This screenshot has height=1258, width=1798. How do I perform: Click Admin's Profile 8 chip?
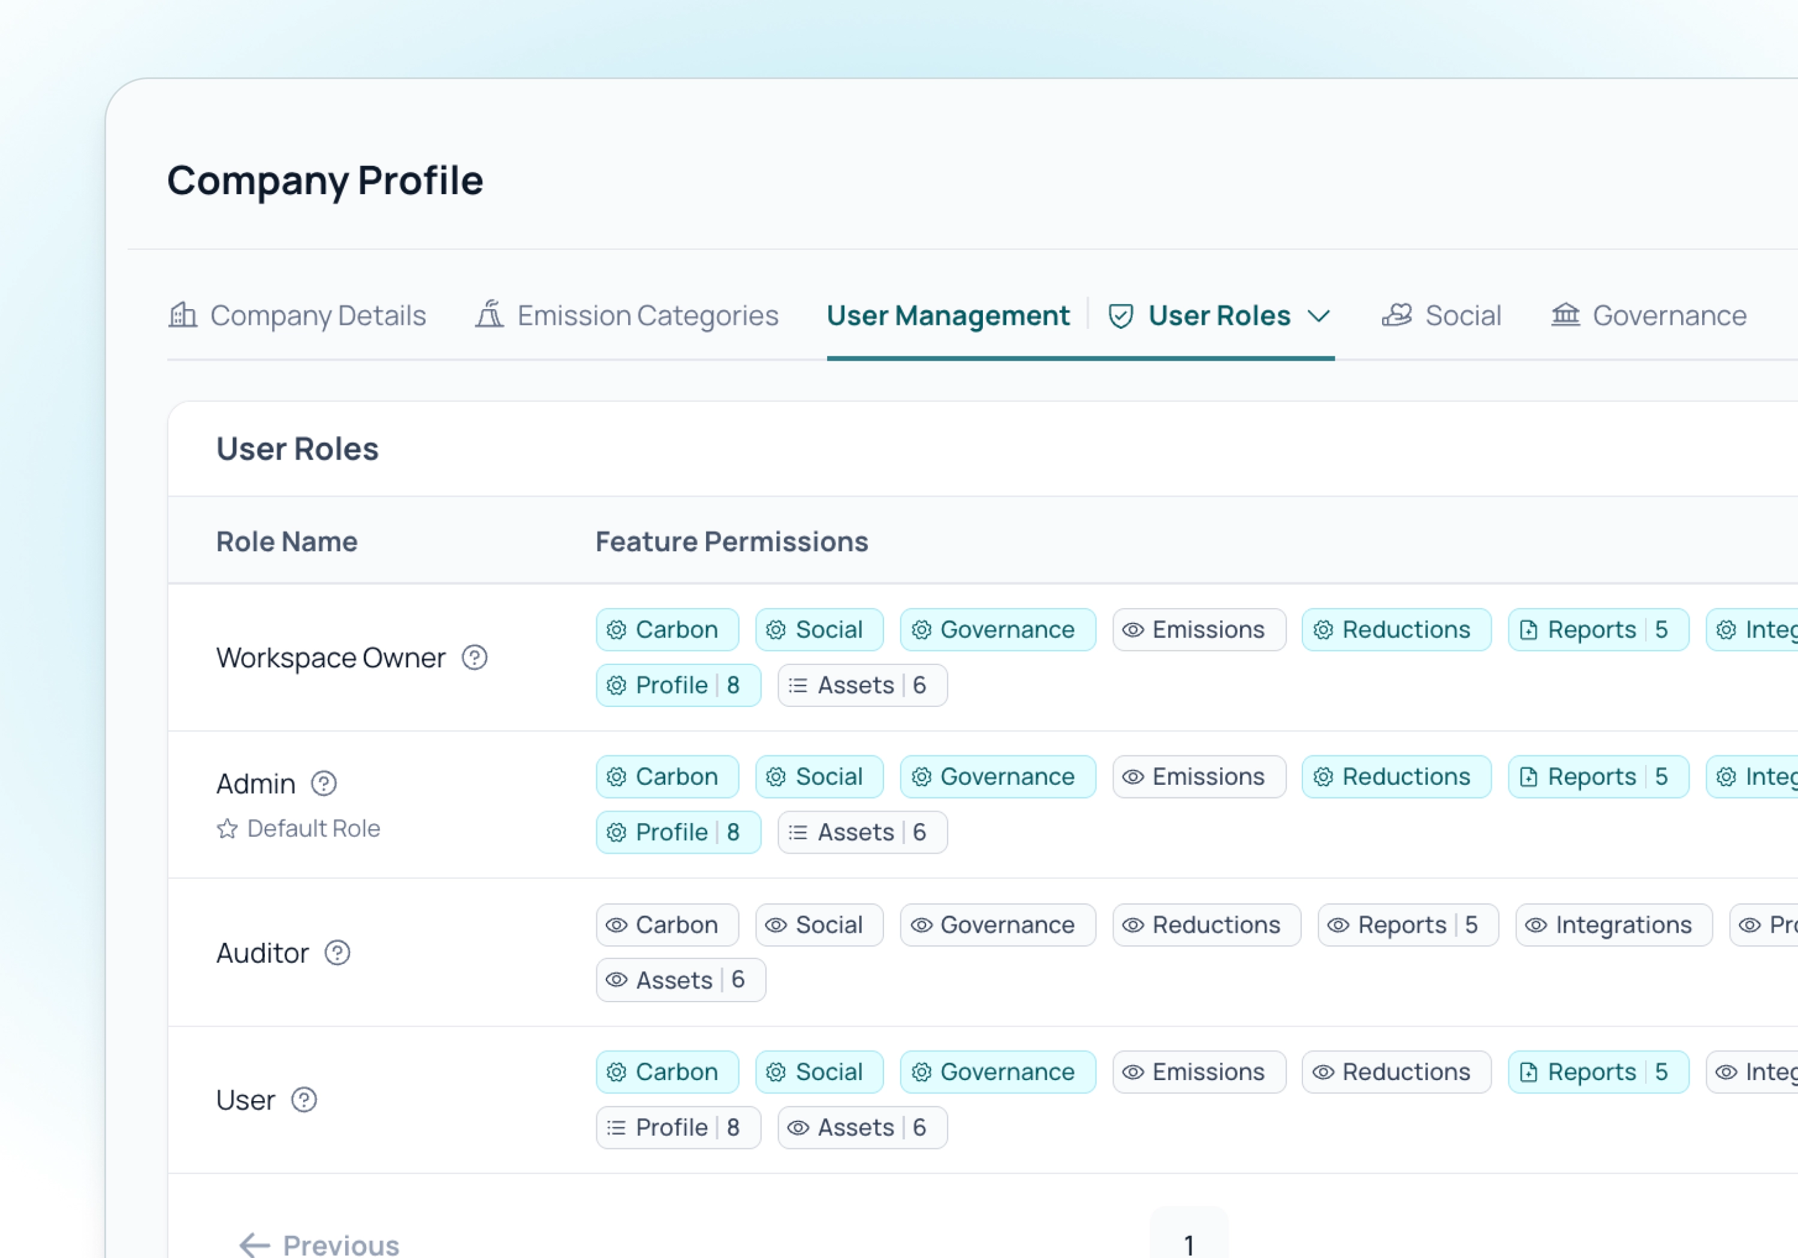[678, 832]
